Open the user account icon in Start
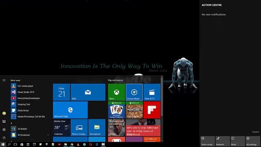 (4, 114)
